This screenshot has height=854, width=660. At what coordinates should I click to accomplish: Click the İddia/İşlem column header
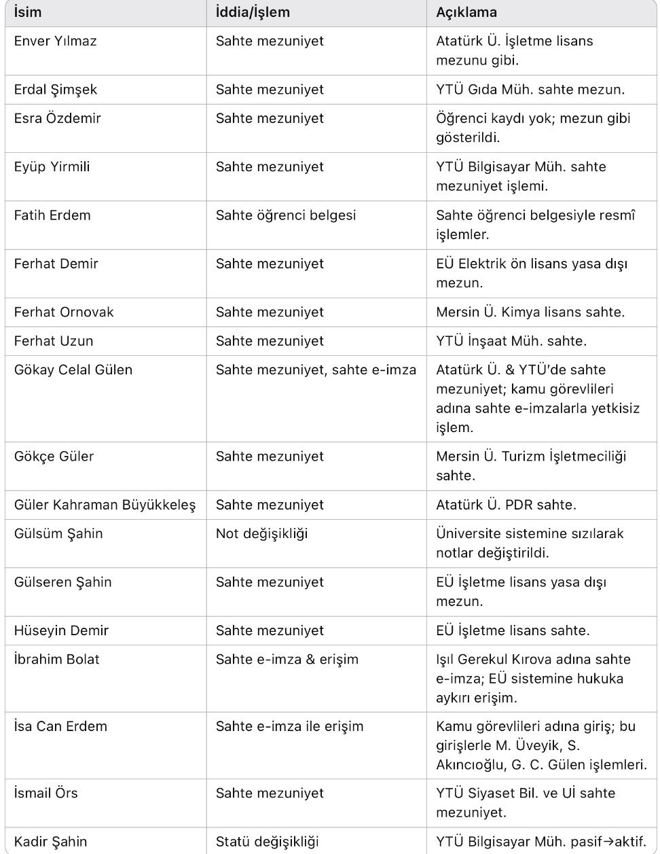pyautogui.click(x=253, y=12)
